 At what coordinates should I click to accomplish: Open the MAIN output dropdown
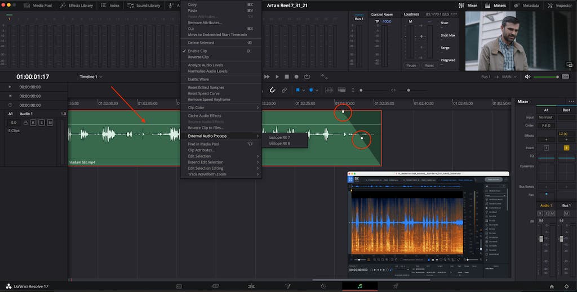pyautogui.click(x=509, y=77)
